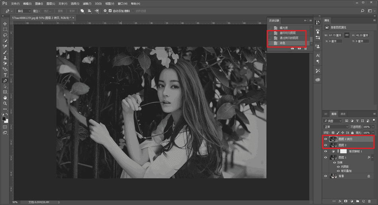This screenshot has width=378, height=205.
Task: Pick the Horizontal Type tool
Action: pyautogui.click(x=5, y=75)
